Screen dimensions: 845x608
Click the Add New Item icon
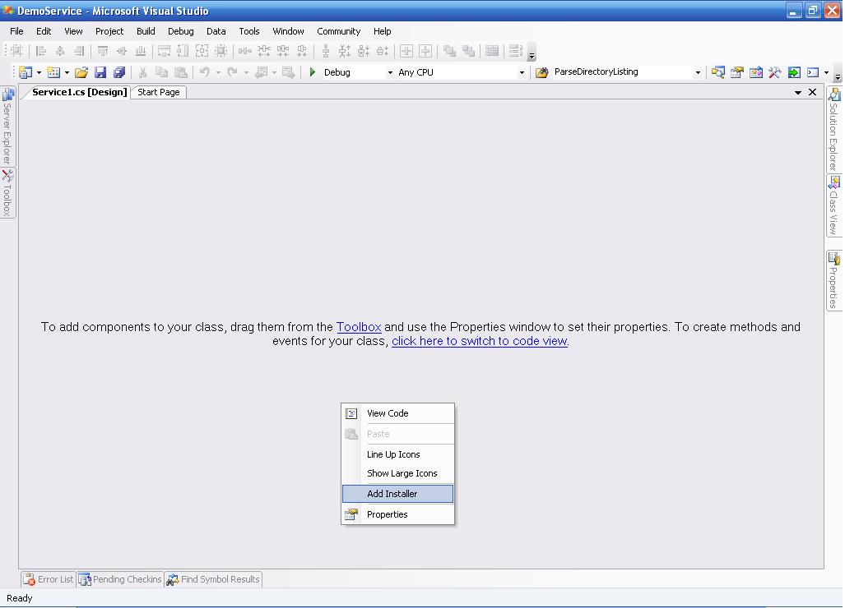pos(53,72)
